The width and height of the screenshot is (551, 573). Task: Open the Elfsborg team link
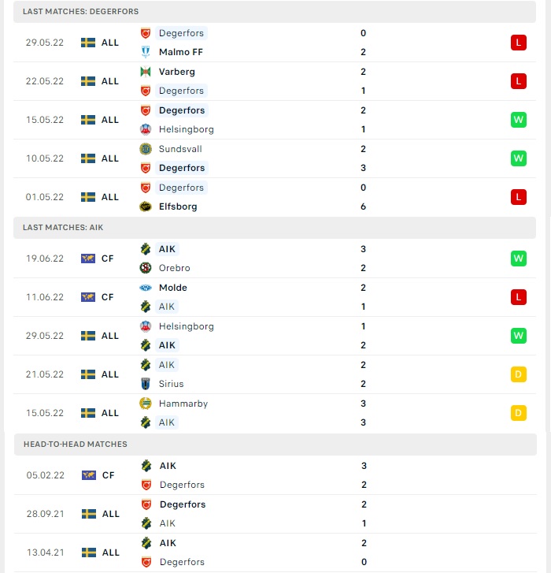[x=178, y=207]
